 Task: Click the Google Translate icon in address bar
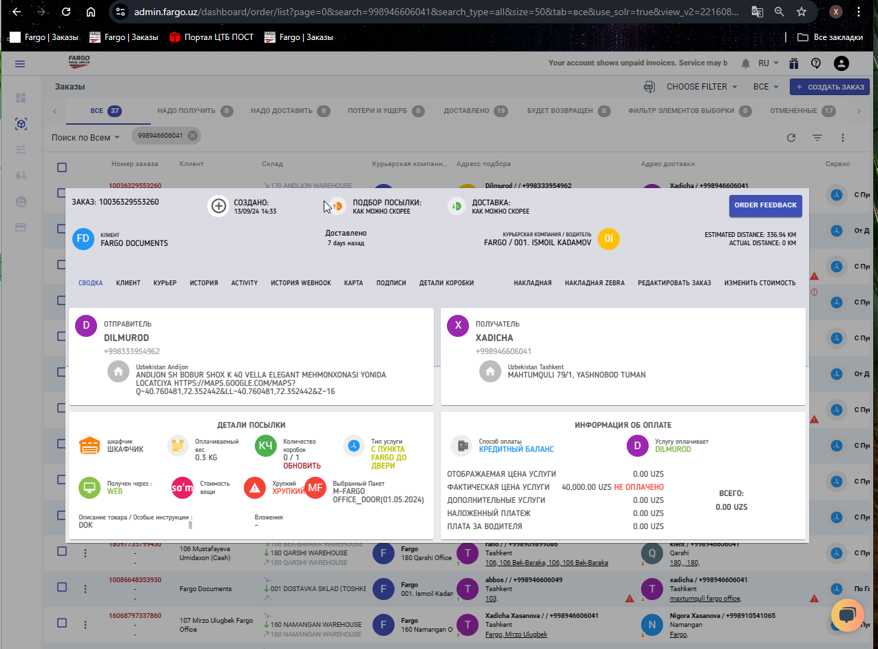coord(757,12)
